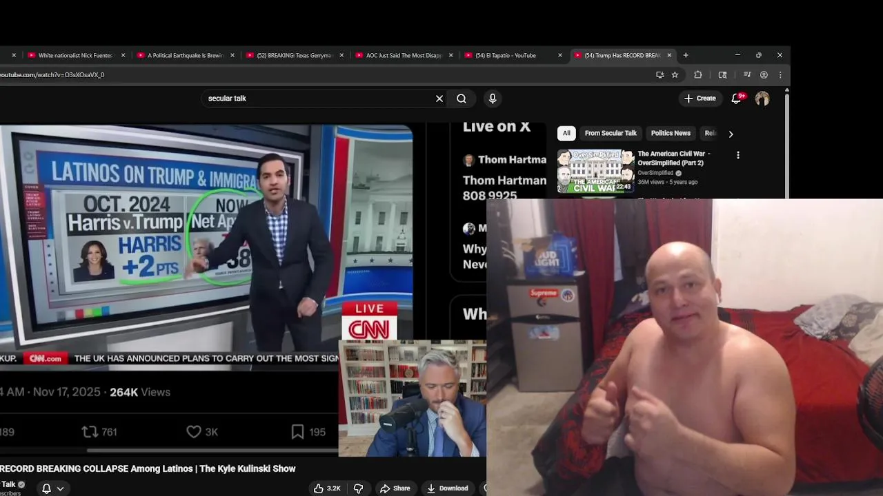Close the 'A Political Earthquake Is Brewing' tab
Viewport: 883px width, 496px height.
(232, 55)
